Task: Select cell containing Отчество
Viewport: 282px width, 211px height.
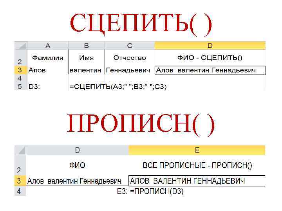Action: pos(130,58)
